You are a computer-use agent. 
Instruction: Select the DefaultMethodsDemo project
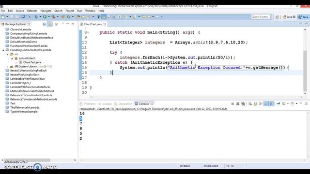coord(24,42)
